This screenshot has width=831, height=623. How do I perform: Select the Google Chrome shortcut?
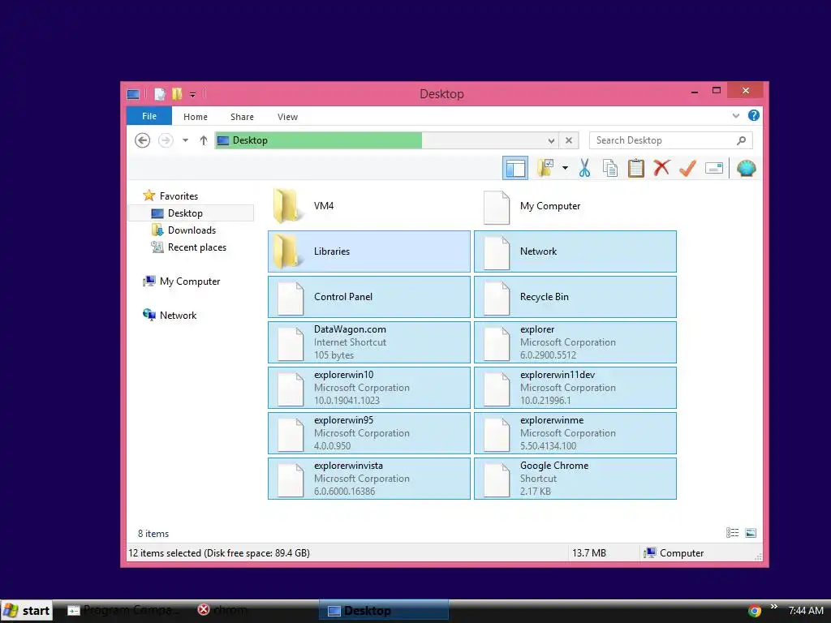click(575, 479)
